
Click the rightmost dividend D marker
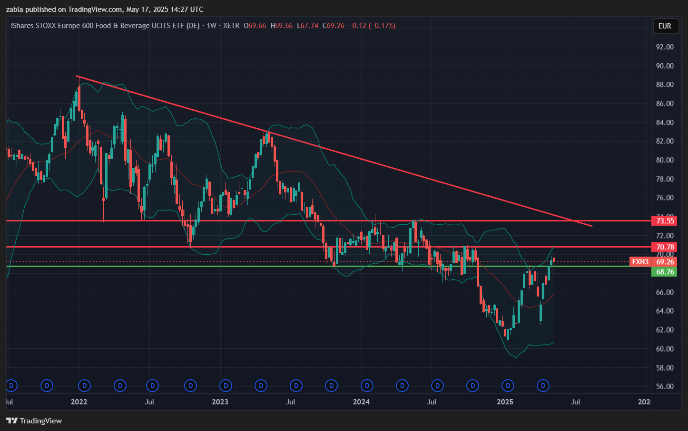(x=543, y=385)
